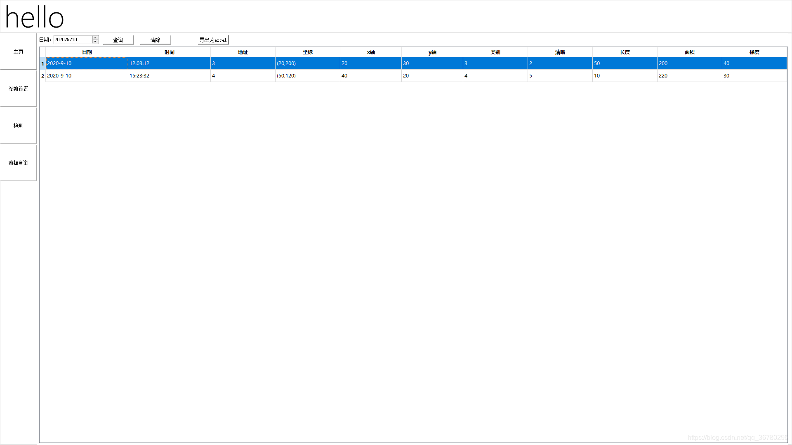Select the date cell in row 1

coord(87,63)
